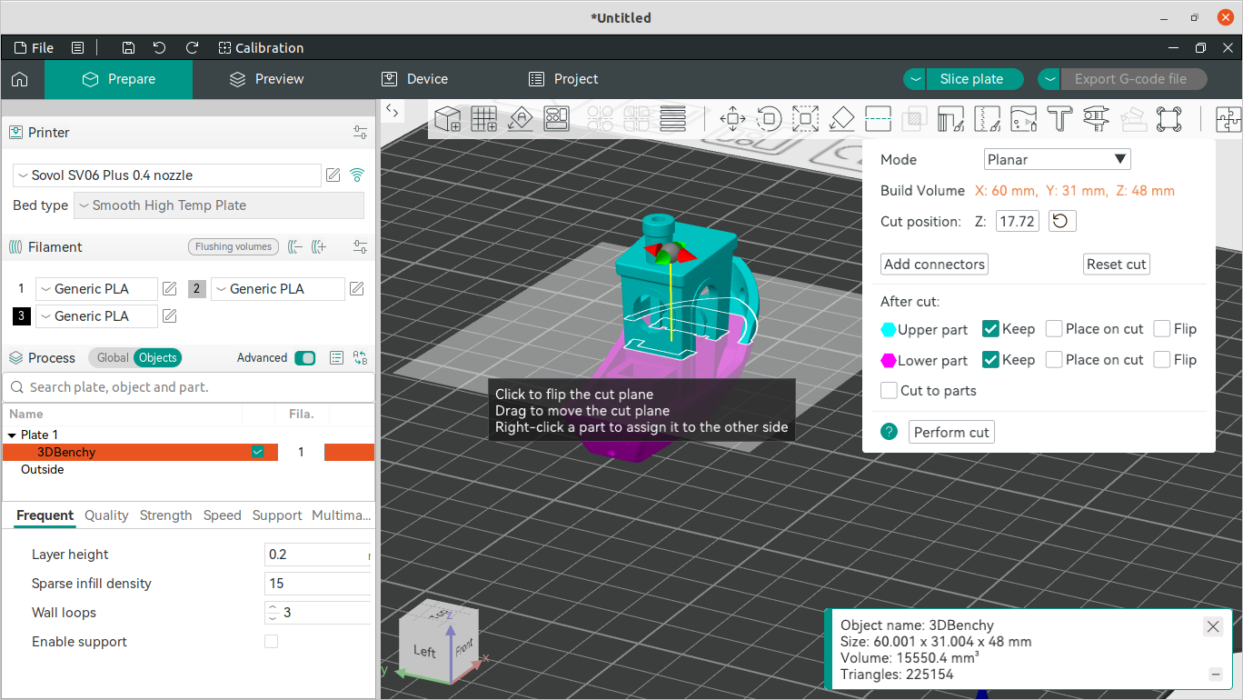Enable Place on cut for Upper part
The height and width of the screenshot is (700, 1243).
pyautogui.click(x=1054, y=329)
